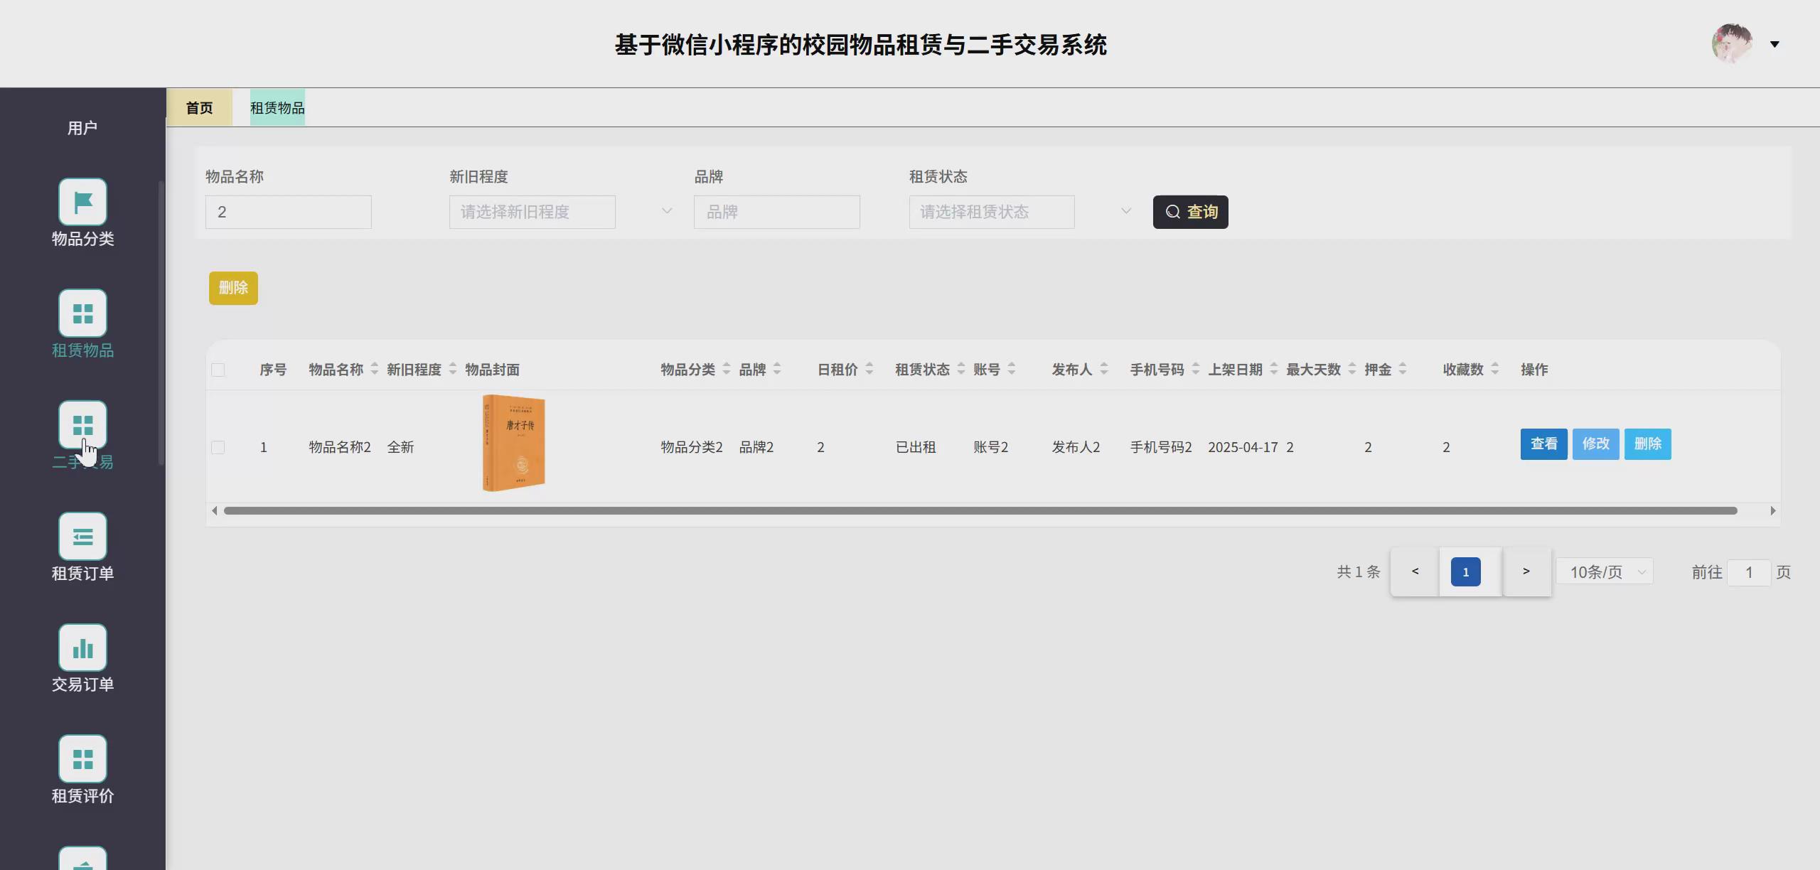Toggle the table header select-all checkbox
Screen dimensions: 1820x870
[218, 369]
